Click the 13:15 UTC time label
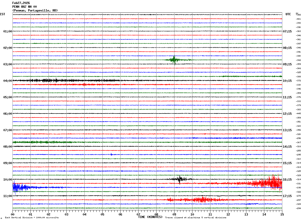Viewport: 302px width, 221px height. click(287, 130)
